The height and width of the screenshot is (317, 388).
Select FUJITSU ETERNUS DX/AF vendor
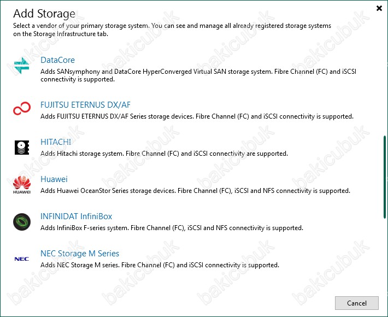[85, 105]
